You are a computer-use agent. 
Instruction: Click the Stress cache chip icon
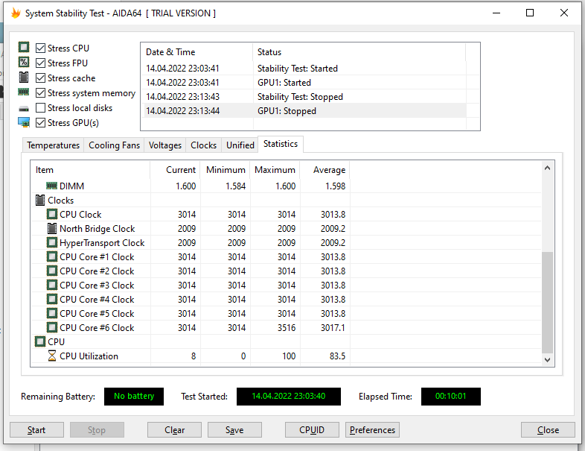(24, 77)
